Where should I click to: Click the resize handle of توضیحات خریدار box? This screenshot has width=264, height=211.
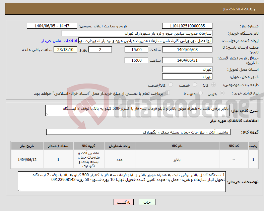point(19,190)
